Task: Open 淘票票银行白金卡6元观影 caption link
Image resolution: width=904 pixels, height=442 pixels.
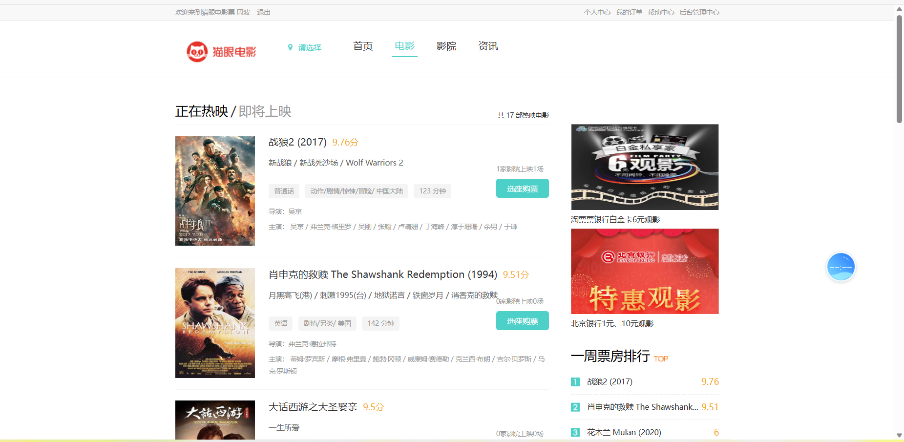Action: pos(615,220)
